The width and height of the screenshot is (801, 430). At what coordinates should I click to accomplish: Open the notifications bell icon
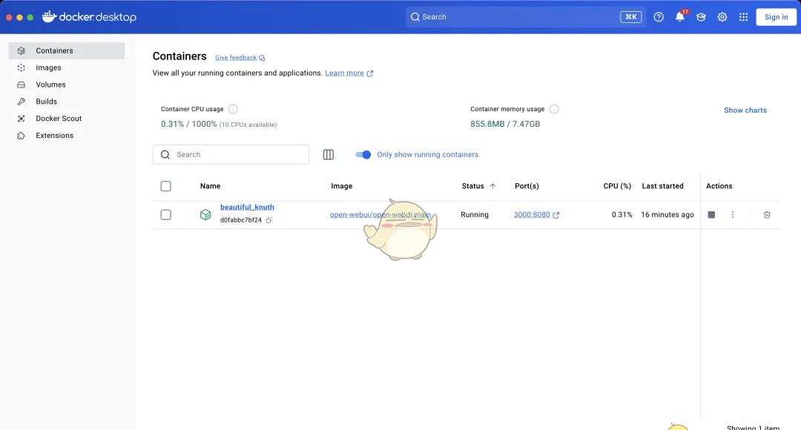click(x=680, y=17)
